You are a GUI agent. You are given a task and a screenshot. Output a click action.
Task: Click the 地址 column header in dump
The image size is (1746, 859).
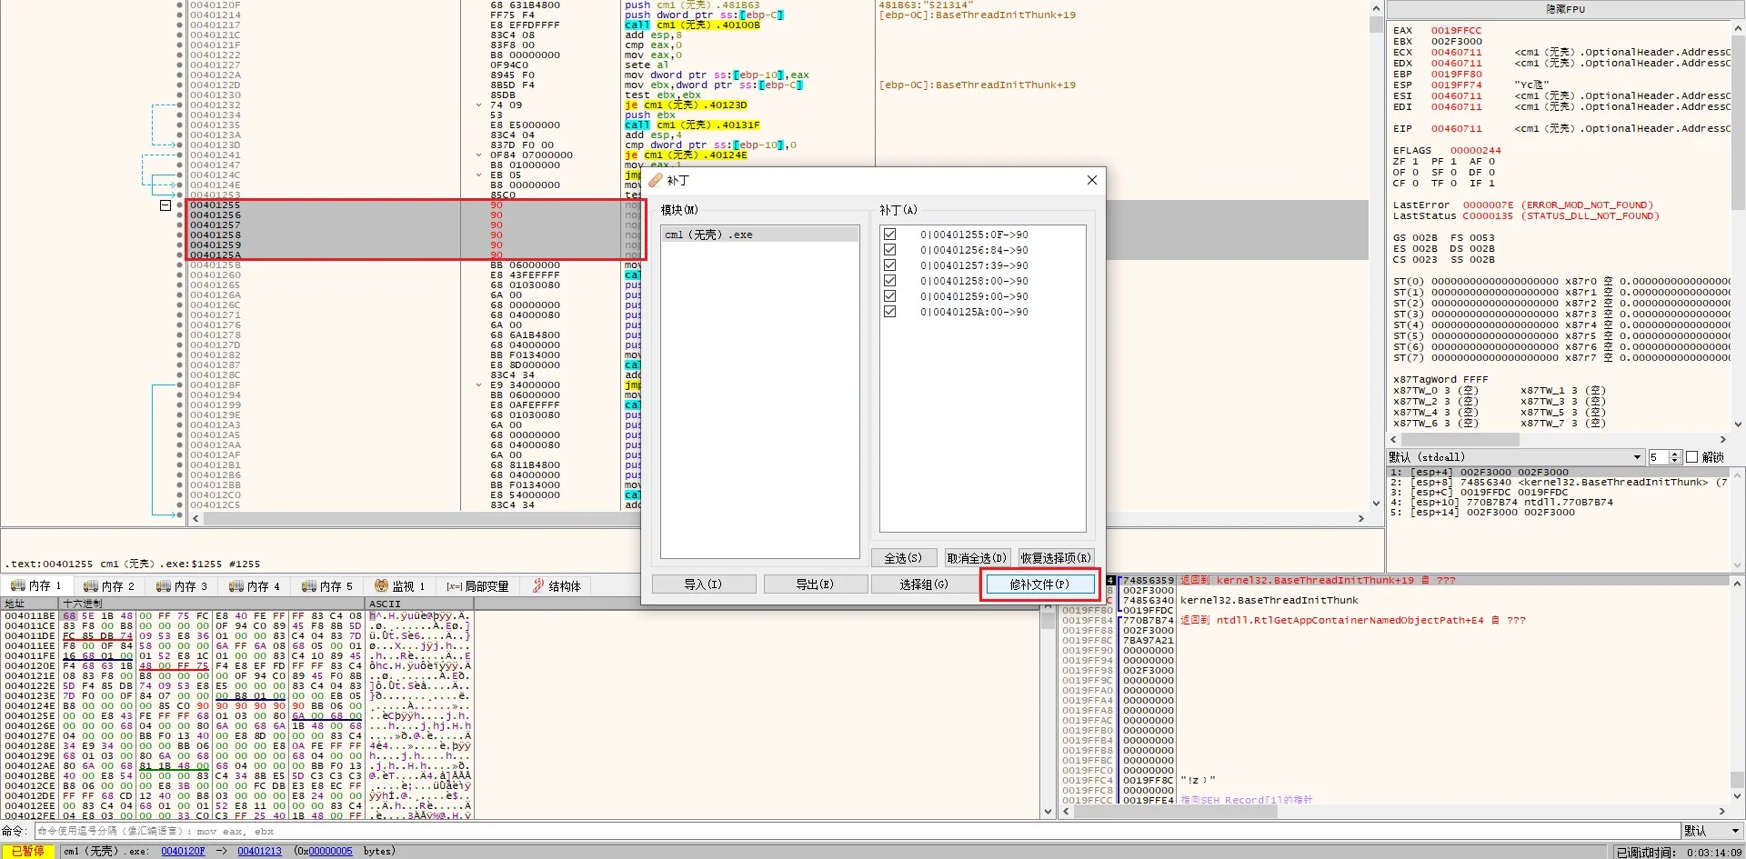click(30, 604)
